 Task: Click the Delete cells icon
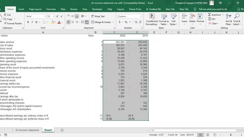click(x=192, y=16)
